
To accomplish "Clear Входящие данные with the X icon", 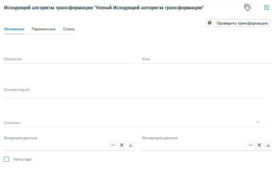I will 122,145.
